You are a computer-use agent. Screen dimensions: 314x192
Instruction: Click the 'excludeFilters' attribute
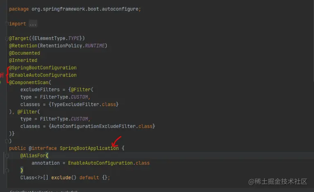[x=40, y=89]
